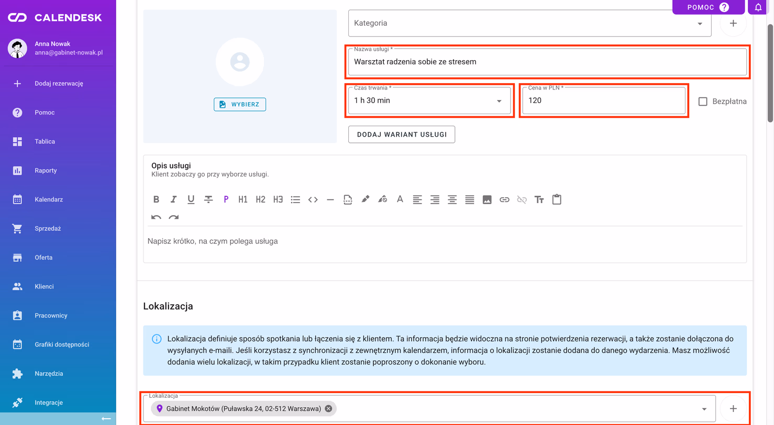Align description text left
This screenshot has height=425, width=774.
click(417, 199)
